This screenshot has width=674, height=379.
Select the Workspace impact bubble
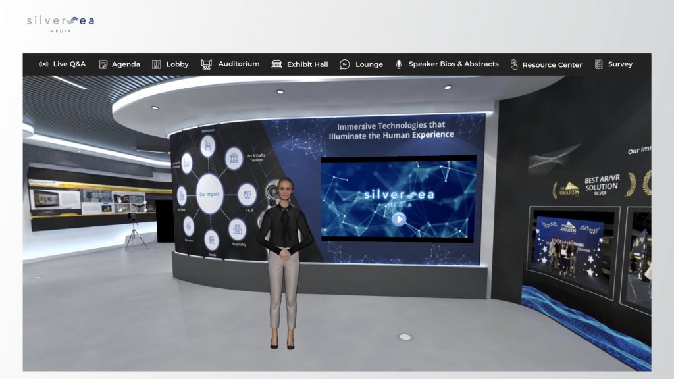pos(207,146)
